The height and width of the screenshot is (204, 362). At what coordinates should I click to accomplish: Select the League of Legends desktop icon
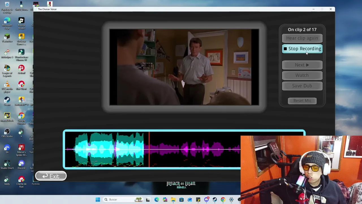(7, 71)
